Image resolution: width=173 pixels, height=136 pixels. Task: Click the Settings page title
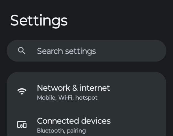click(39, 21)
